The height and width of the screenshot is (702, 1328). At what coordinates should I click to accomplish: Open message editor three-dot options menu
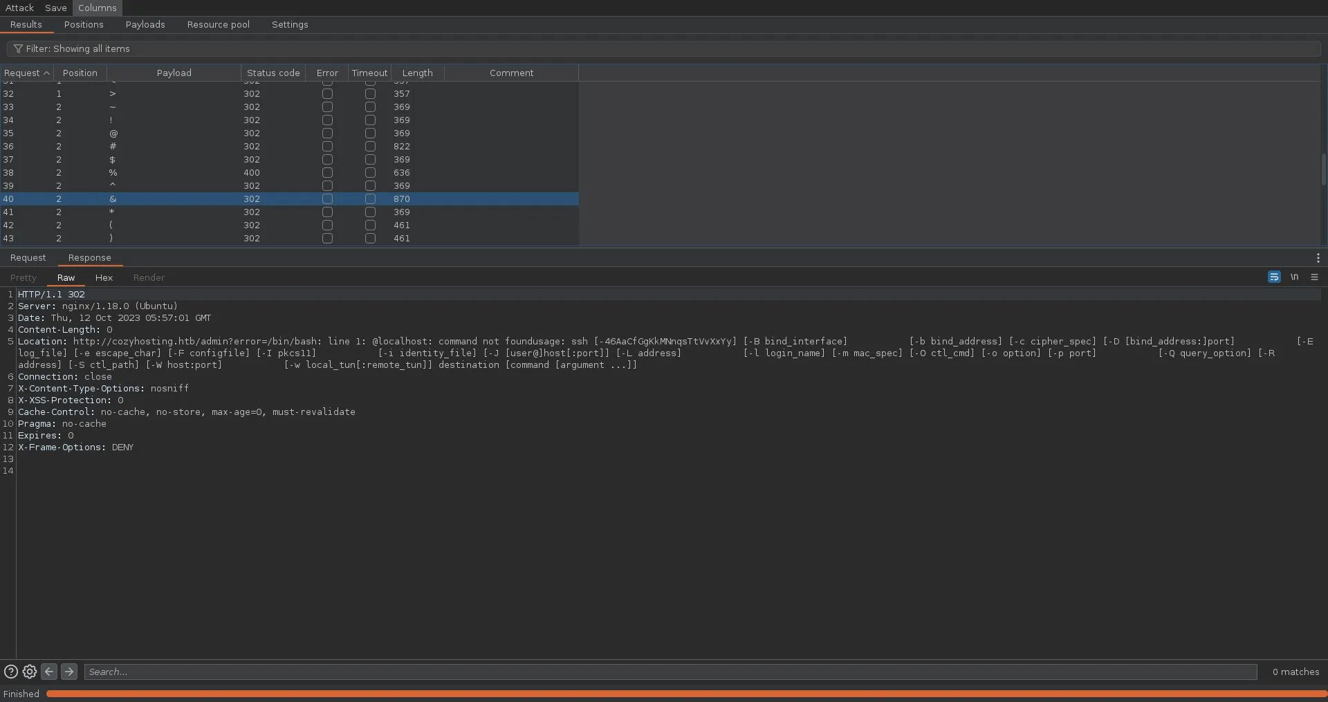(x=1318, y=258)
